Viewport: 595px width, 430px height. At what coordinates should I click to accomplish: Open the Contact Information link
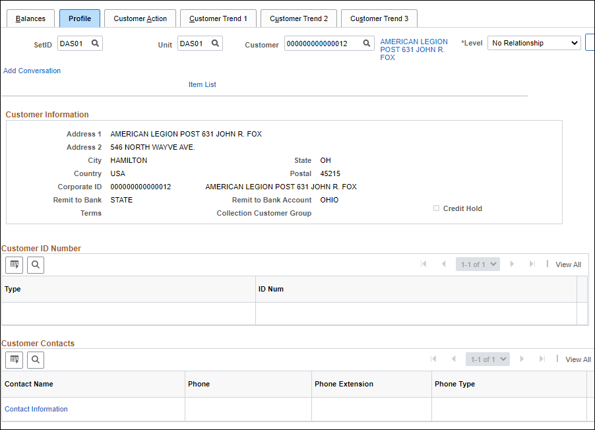click(x=36, y=409)
